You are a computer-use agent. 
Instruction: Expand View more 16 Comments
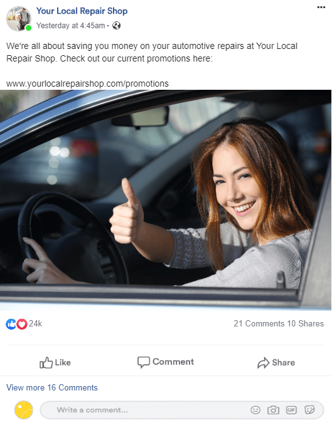tap(51, 387)
